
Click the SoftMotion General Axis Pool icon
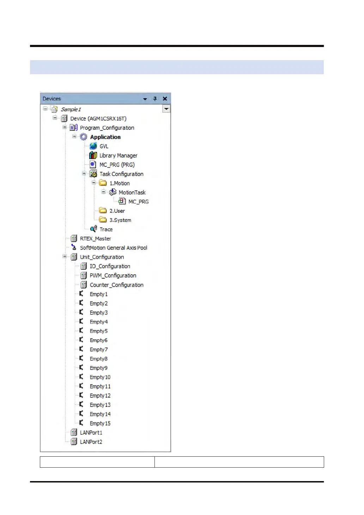pyautogui.click(x=74, y=247)
